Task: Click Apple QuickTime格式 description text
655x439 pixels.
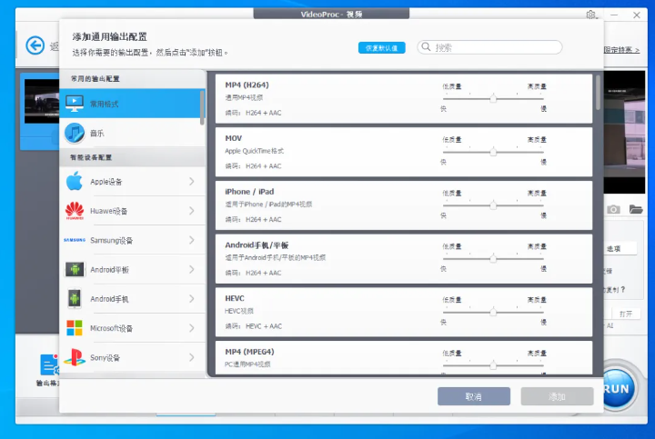Action: 255,151
